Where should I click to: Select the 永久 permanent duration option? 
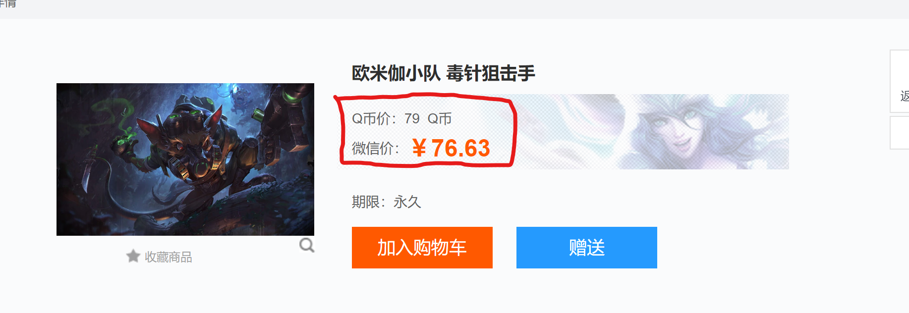(407, 202)
